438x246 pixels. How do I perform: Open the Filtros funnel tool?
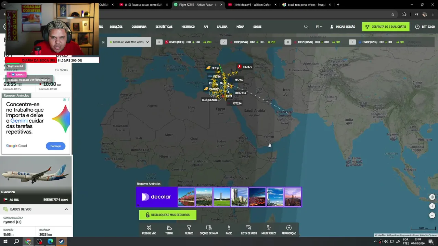[x=189, y=230]
